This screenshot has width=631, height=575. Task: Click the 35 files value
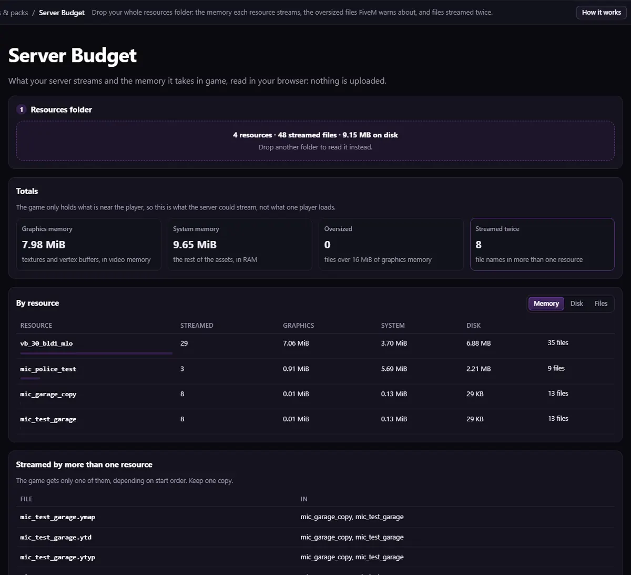click(x=558, y=343)
